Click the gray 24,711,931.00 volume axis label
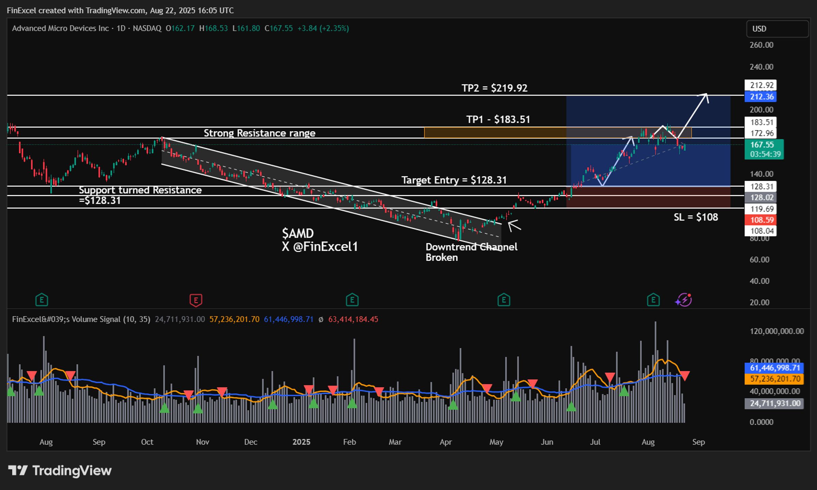This screenshot has width=817, height=490. tap(774, 404)
